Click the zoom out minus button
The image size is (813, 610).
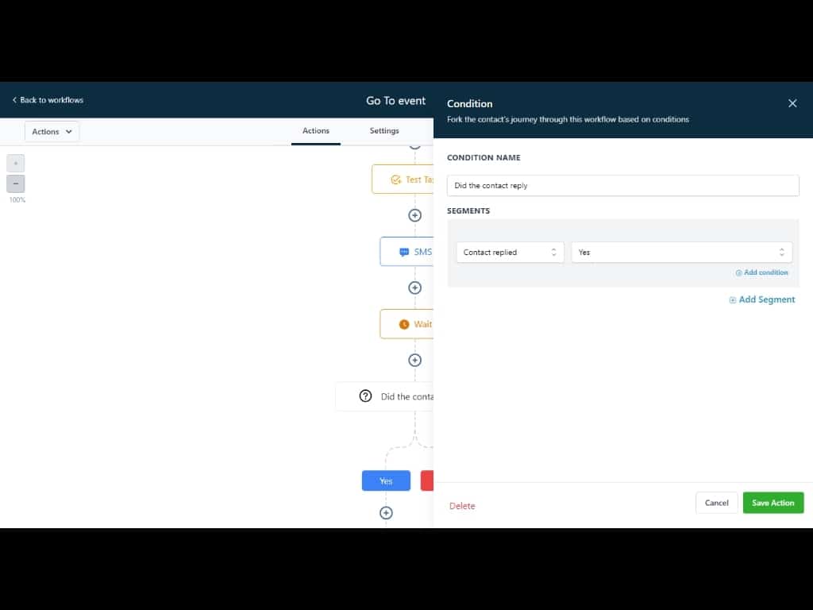(x=16, y=183)
